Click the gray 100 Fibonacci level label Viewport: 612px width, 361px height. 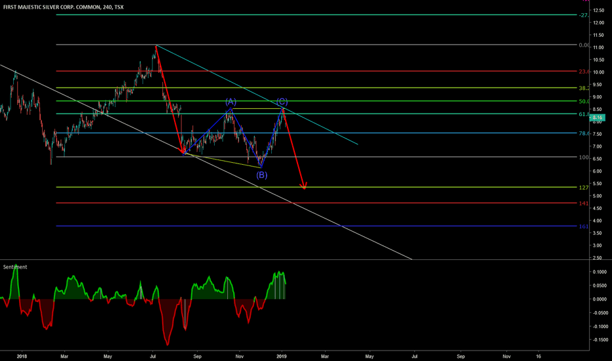[x=584, y=158]
